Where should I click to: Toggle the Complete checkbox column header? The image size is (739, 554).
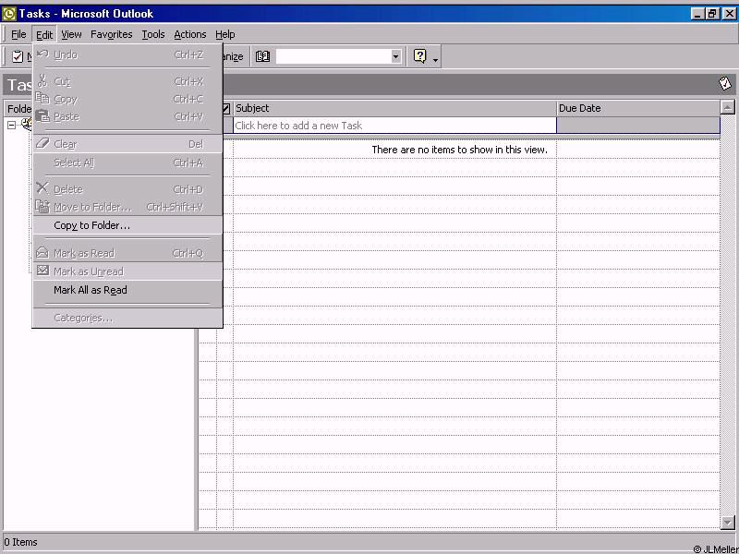click(x=225, y=108)
